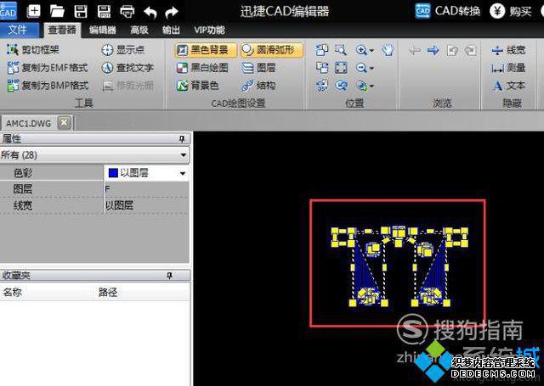Toggle the 圆滑弧形 smooth arcs option
The width and height of the screenshot is (544, 386).
272,50
